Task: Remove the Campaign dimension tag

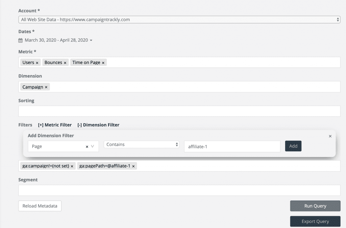Action: tap(46, 87)
